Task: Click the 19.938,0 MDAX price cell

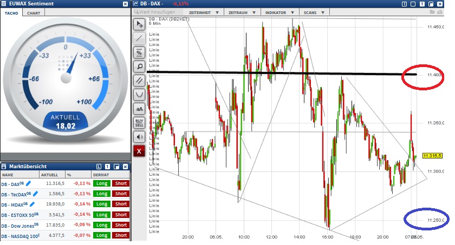Action: [x=55, y=204]
